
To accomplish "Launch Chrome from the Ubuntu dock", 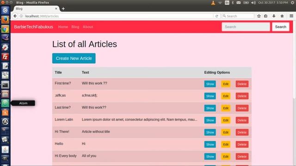I will pyautogui.click(x=5, y=29).
